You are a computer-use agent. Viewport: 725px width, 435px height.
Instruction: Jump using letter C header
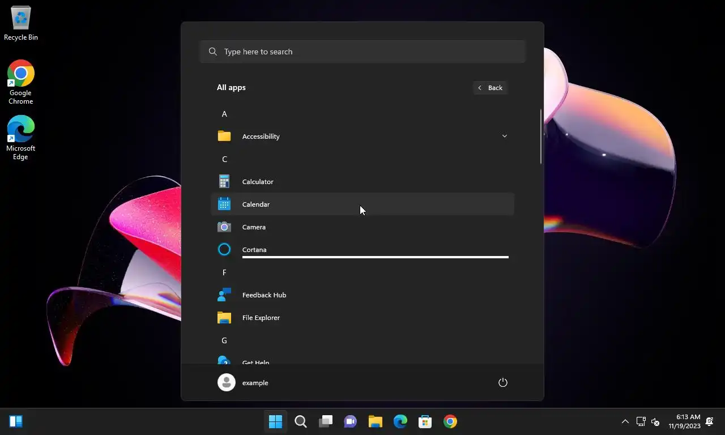224,159
